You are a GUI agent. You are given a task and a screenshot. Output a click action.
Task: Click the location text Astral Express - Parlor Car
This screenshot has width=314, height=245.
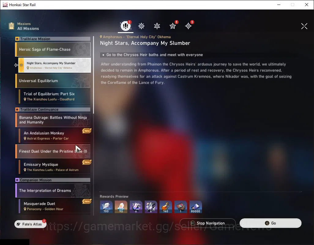(x=48, y=138)
